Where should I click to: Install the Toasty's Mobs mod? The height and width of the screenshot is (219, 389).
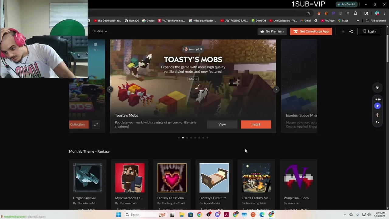click(256, 124)
